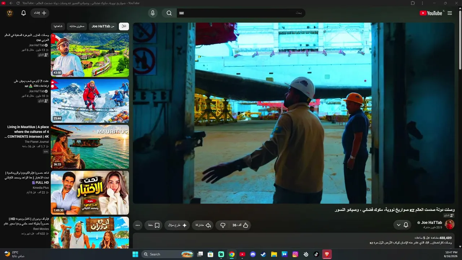
Task: Submit search with the magnifier icon
Action: [169, 13]
